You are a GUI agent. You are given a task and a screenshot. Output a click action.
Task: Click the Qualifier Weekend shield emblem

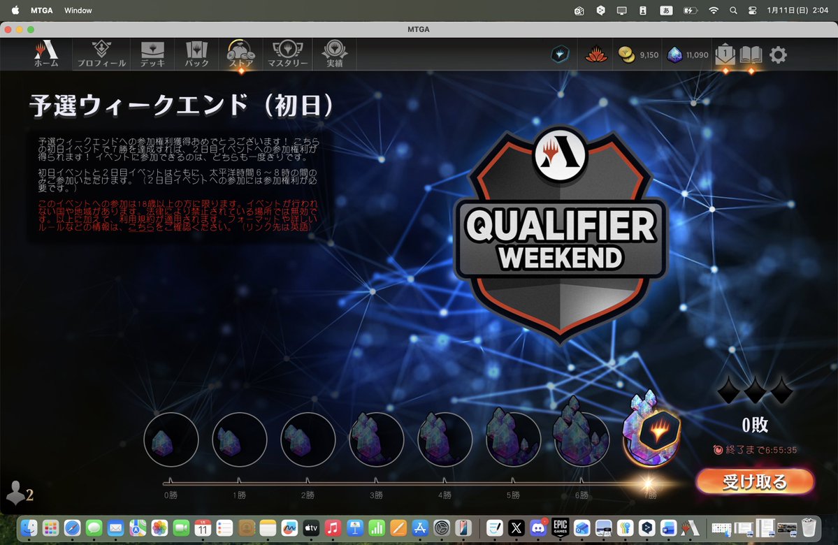(x=560, y=235)
